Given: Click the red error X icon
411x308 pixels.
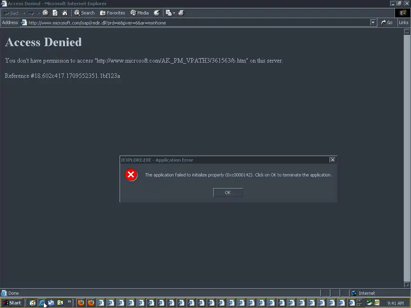Looking at the screenshot, I should pyautogui.click(x=131, y=175).
